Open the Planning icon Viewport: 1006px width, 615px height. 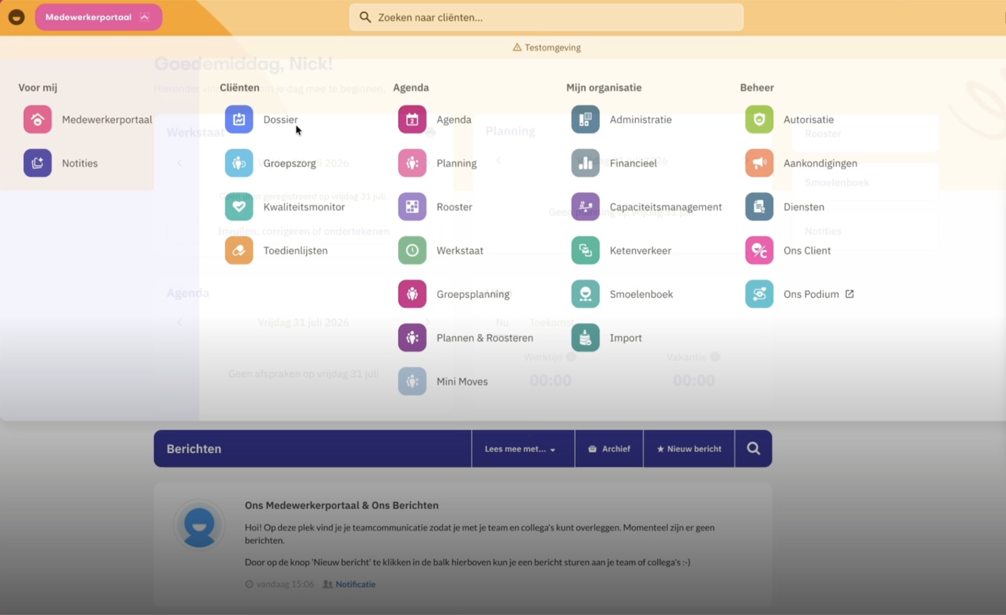coord(412,163)
